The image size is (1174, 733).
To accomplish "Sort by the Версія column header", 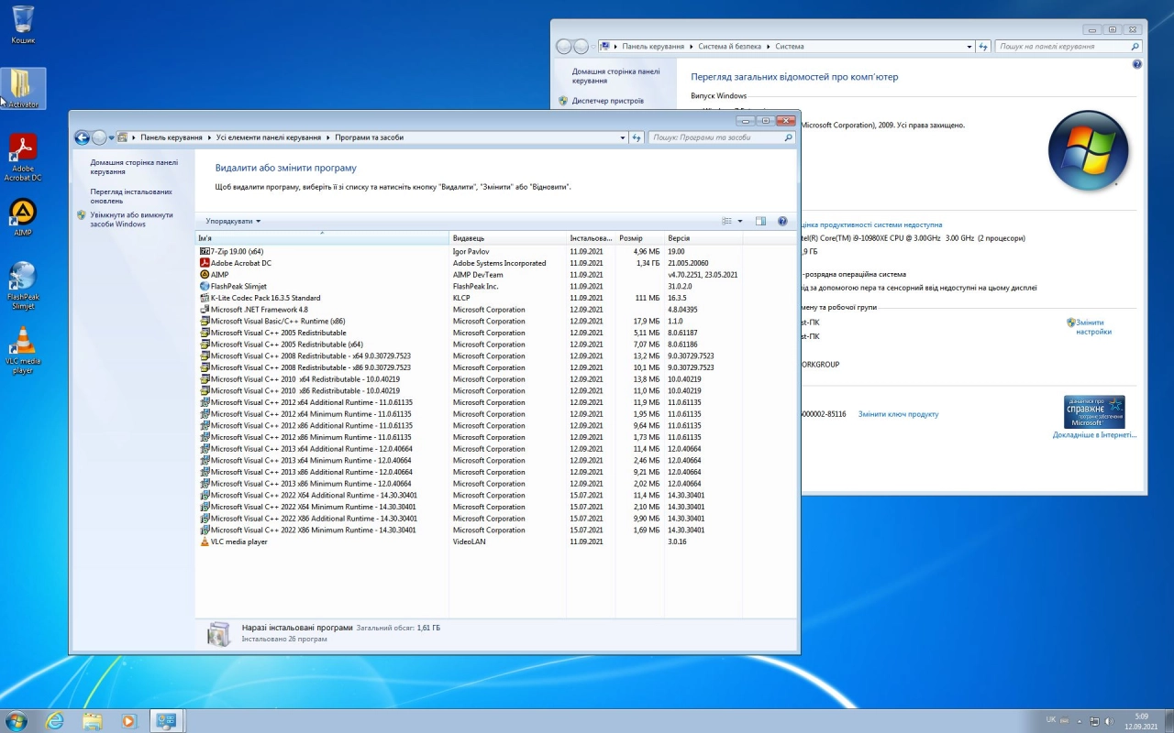I will pyautogui.click(x=703, y=238).
